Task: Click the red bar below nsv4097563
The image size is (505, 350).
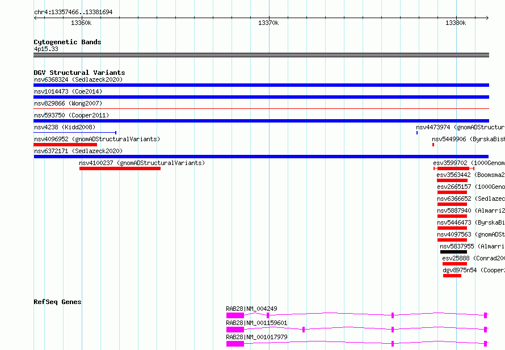Action: [x=452, y=240]
